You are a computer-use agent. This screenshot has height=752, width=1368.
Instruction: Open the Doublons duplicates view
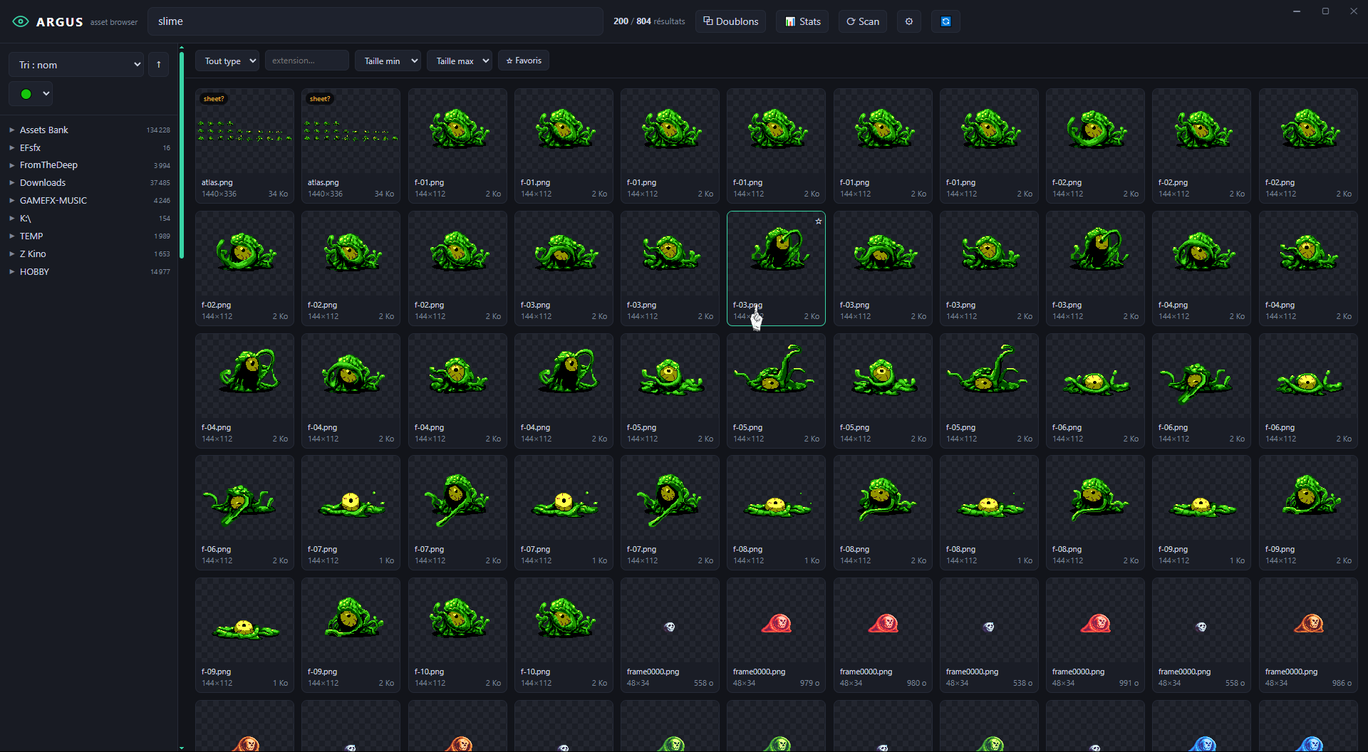731,21
